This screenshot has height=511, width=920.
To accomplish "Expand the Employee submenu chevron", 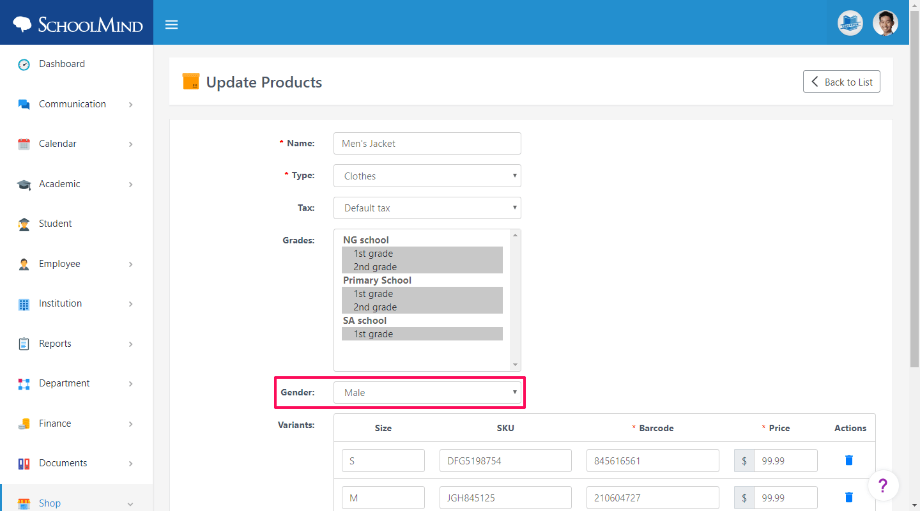I will 130,264.
